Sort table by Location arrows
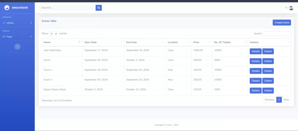The width and height of the screenshot is (298, 131). point(189,42)
